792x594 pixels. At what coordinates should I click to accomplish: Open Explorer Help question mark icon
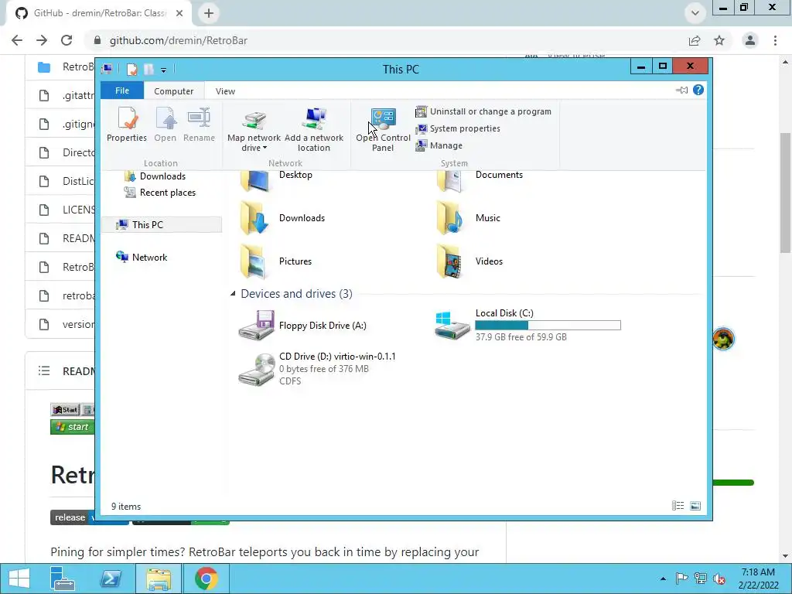[698, 90]
